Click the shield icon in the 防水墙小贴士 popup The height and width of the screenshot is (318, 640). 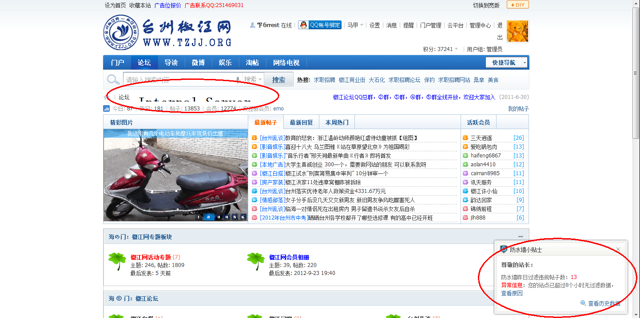pos(504,250)
